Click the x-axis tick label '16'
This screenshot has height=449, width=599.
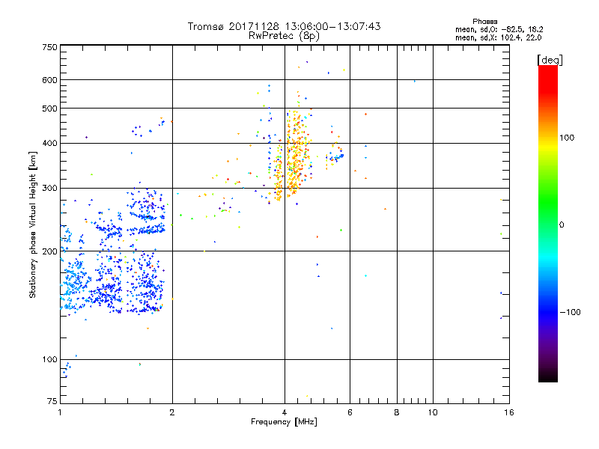[x=509, y=412]
